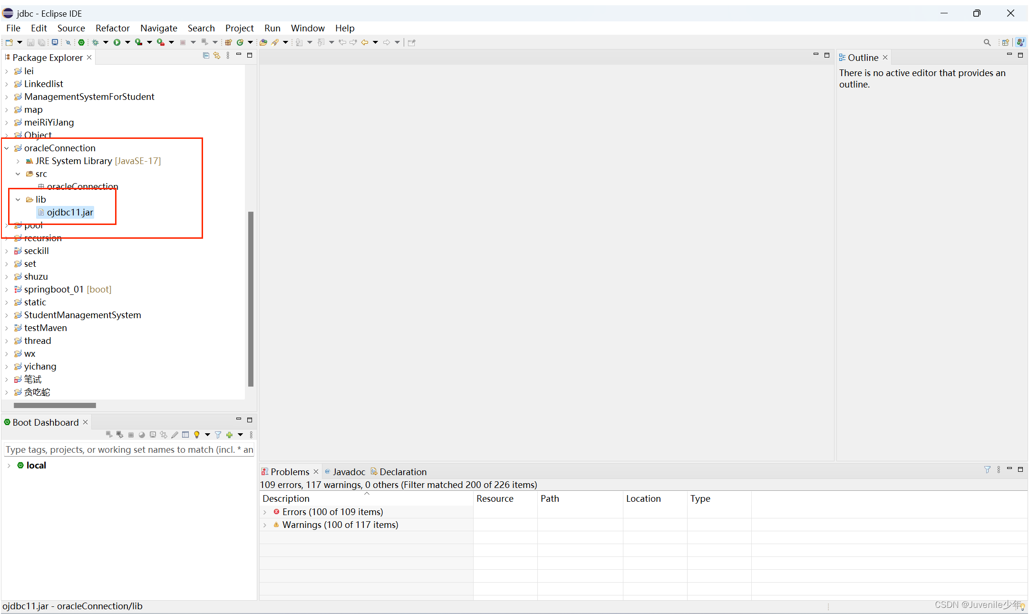Maximize the Outline view
The image size is (1029, 614).
click(x=1020, y=55)
